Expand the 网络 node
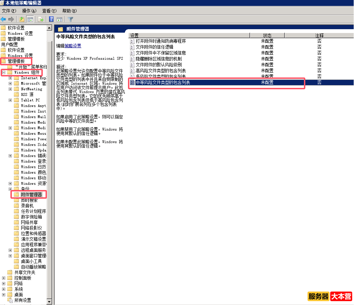Screen dimensions: 354x305 tap(3, 283)
